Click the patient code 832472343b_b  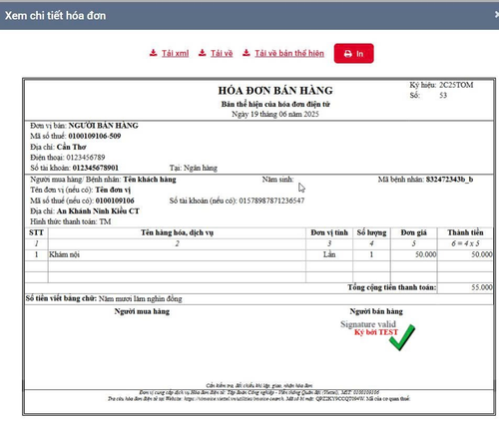coord(449,180)
